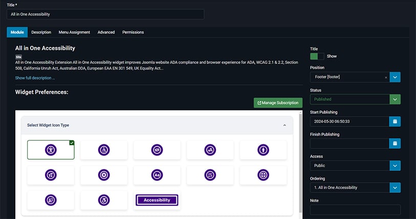The height and width of the screenshot is (219, 416).
Task: Focus the Finish Publishing date field
Action: point(349,143)
